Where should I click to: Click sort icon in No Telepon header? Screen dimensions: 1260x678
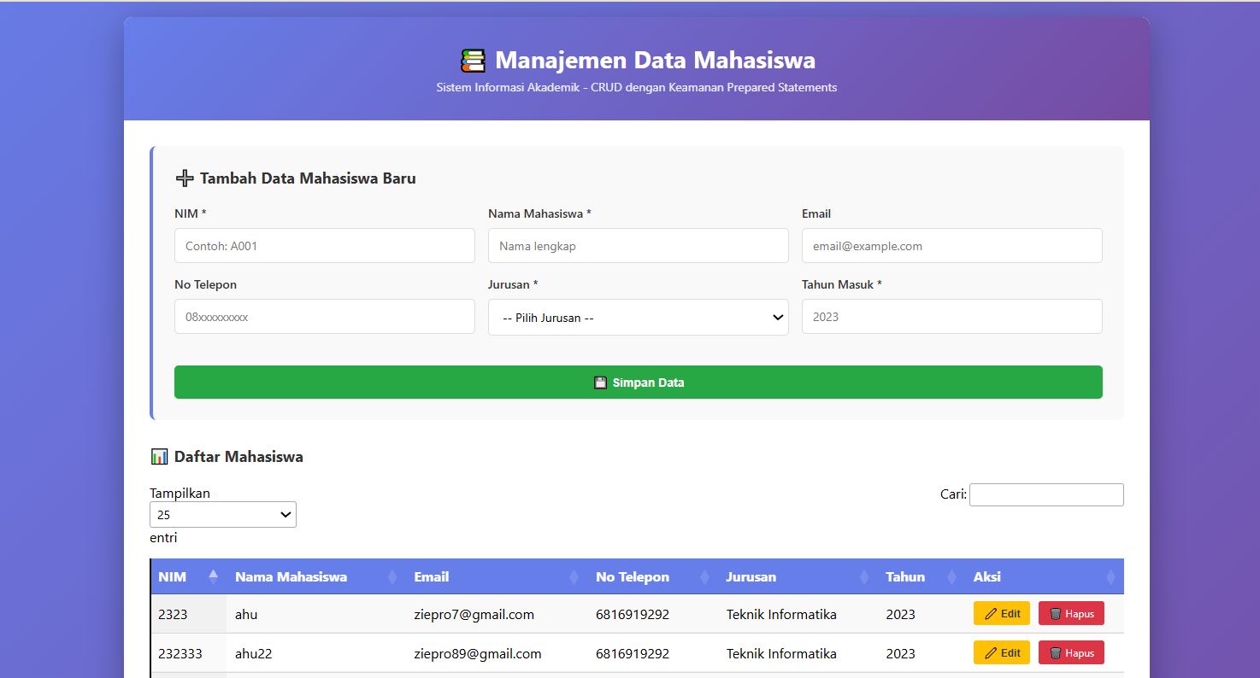pyautogui.click(x=704, y=577)
